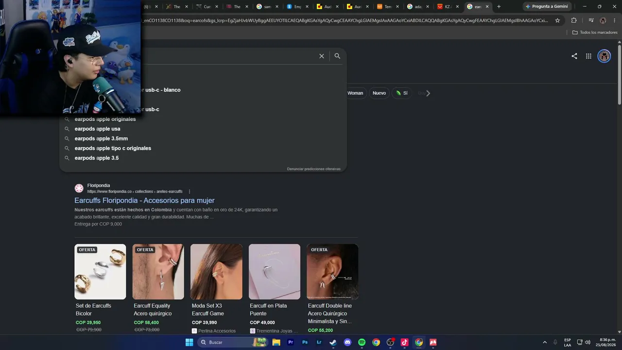Open the ESP LAA keyboard language indicator
622x350 pixels.
point(568,342)
